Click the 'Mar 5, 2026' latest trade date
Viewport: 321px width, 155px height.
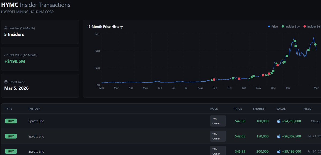point(16,88)
